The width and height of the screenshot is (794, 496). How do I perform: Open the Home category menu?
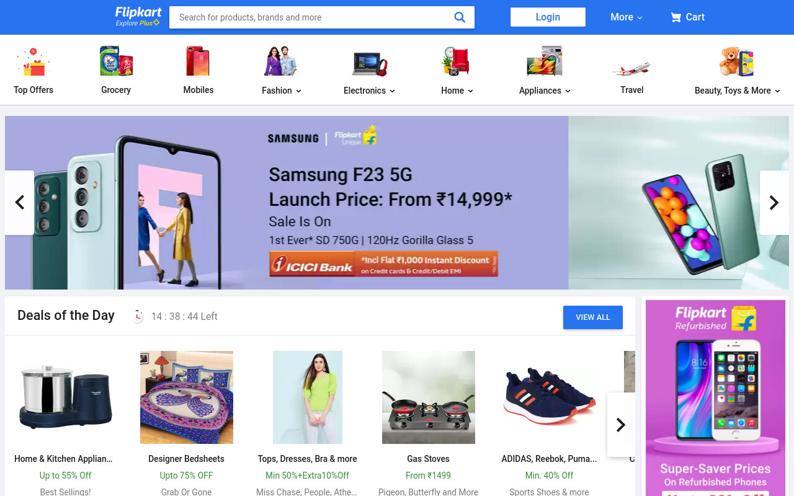click(x=457, y=91)
